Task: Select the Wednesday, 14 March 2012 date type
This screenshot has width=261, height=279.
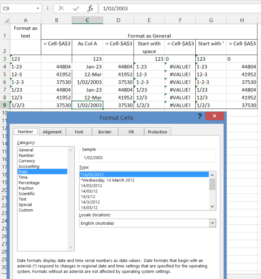Action: [x=108, y=180]
